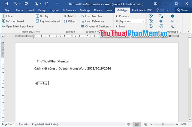This screenshot has height=127, width=192.
Task: Open Chapters & Sections menu
Action: point(96,26)
